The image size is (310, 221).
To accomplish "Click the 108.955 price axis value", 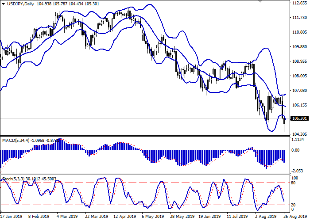I will (299, 61).
